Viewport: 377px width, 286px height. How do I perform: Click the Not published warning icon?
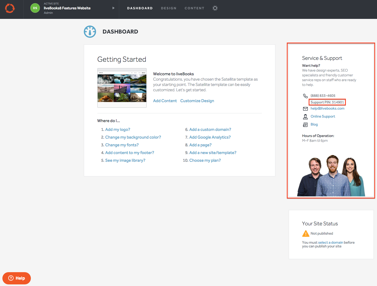pos(306,233)
